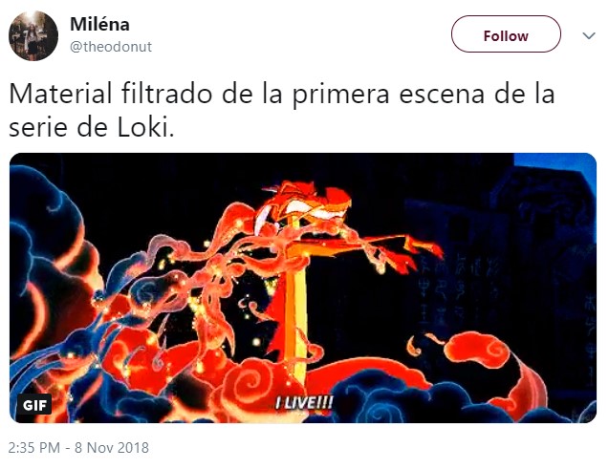Open Miléna's profile avatar picture
This screenshot has height=469, width=609.
[x=33, y=35]
